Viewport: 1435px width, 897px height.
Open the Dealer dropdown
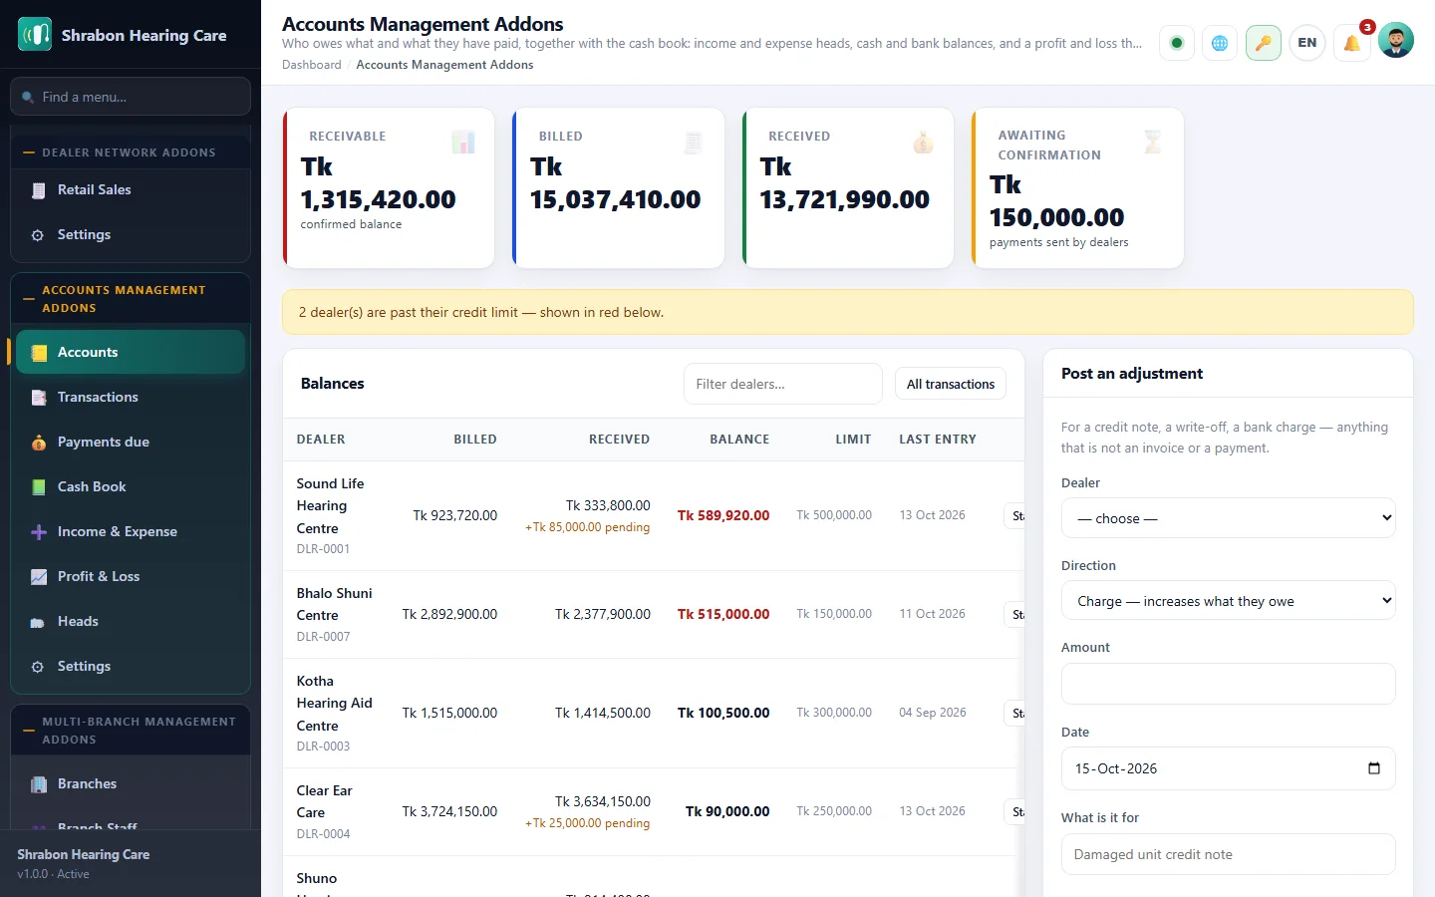tap(1228, 518)
